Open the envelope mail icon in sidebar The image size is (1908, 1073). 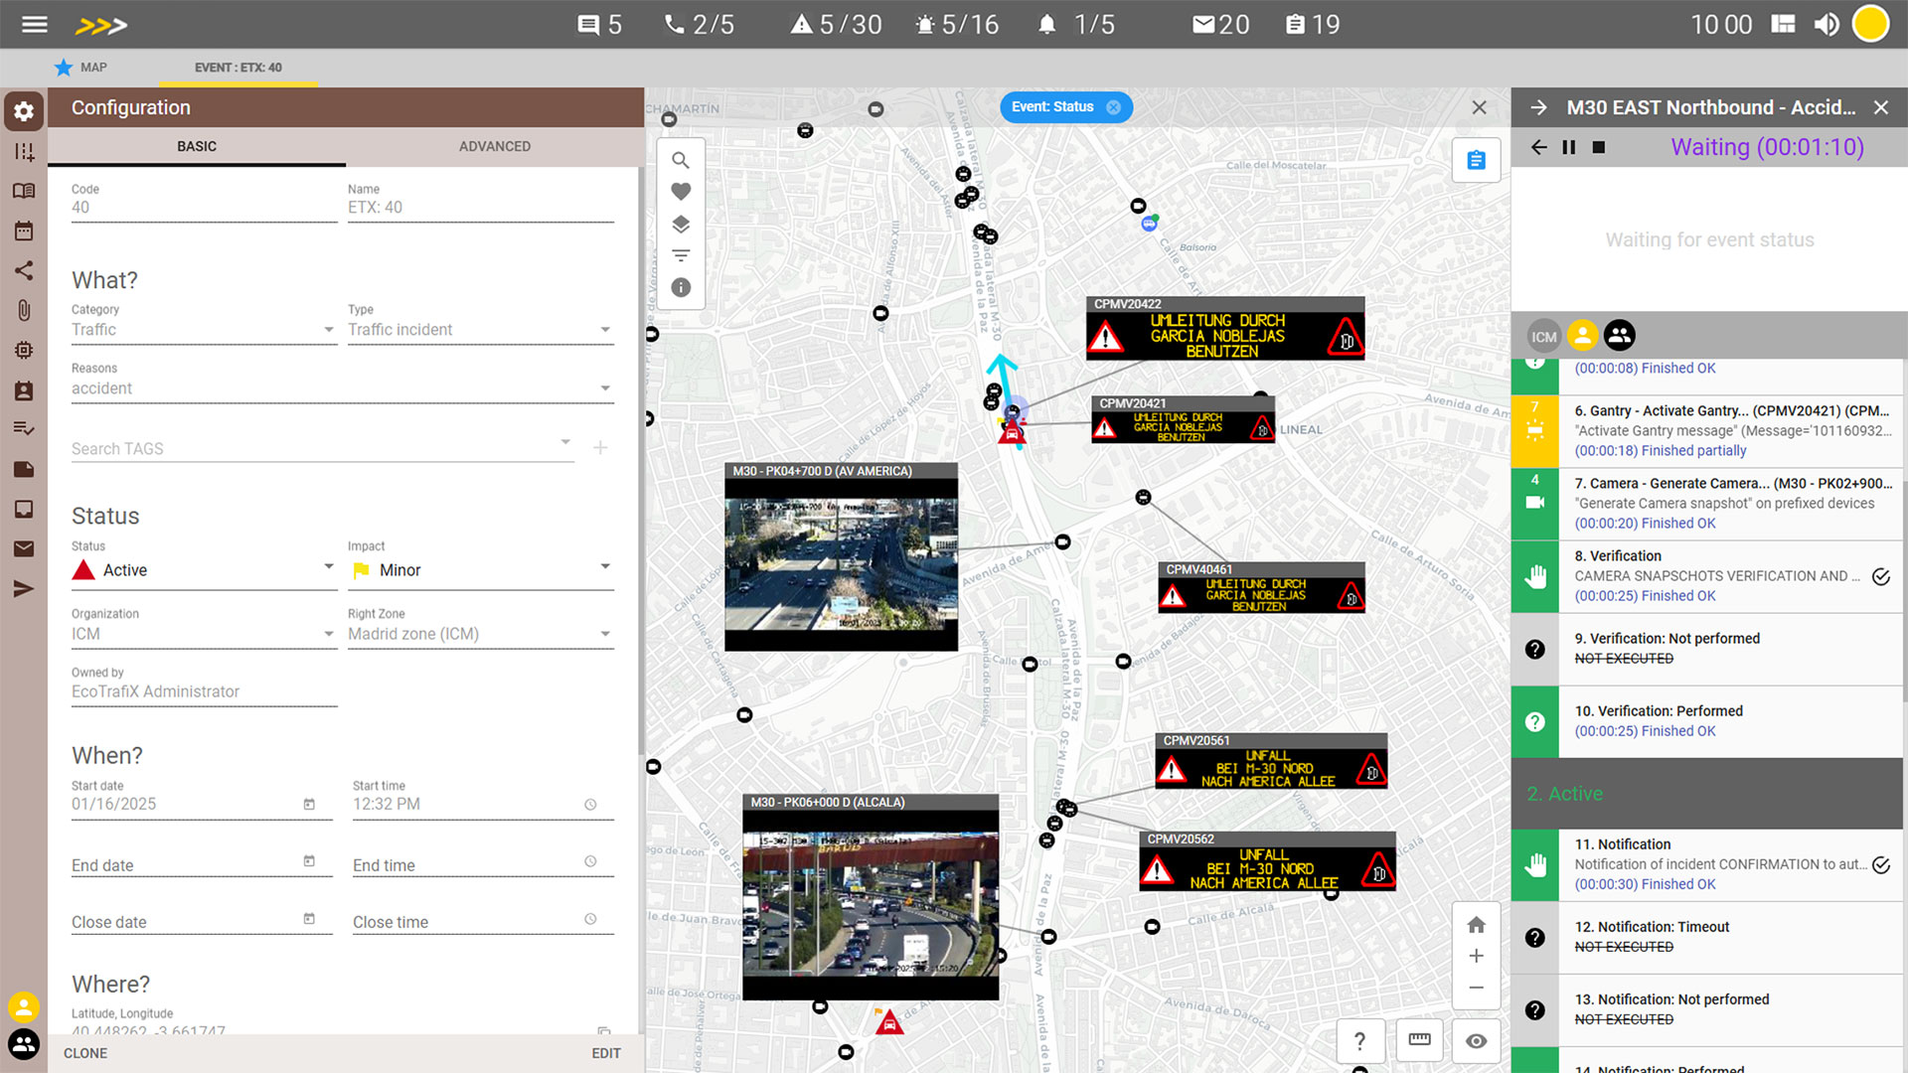pos(24,548)
